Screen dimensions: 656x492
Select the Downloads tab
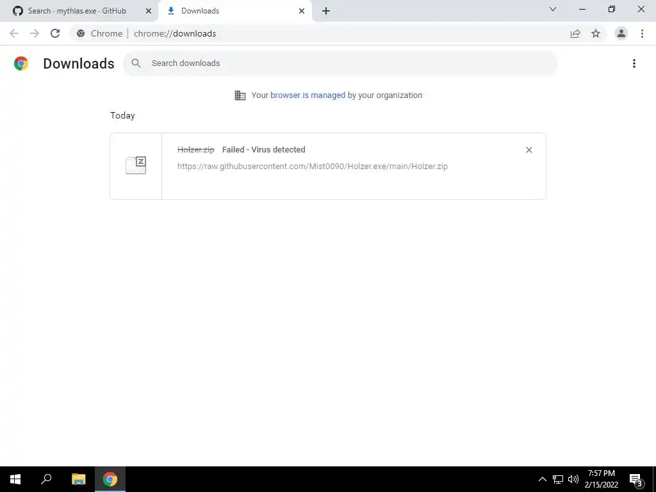pos(234,11)
